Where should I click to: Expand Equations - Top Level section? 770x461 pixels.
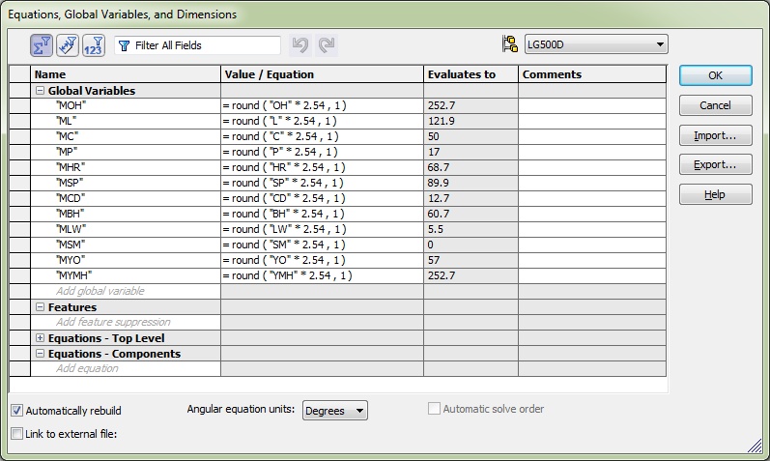[40, 338]
